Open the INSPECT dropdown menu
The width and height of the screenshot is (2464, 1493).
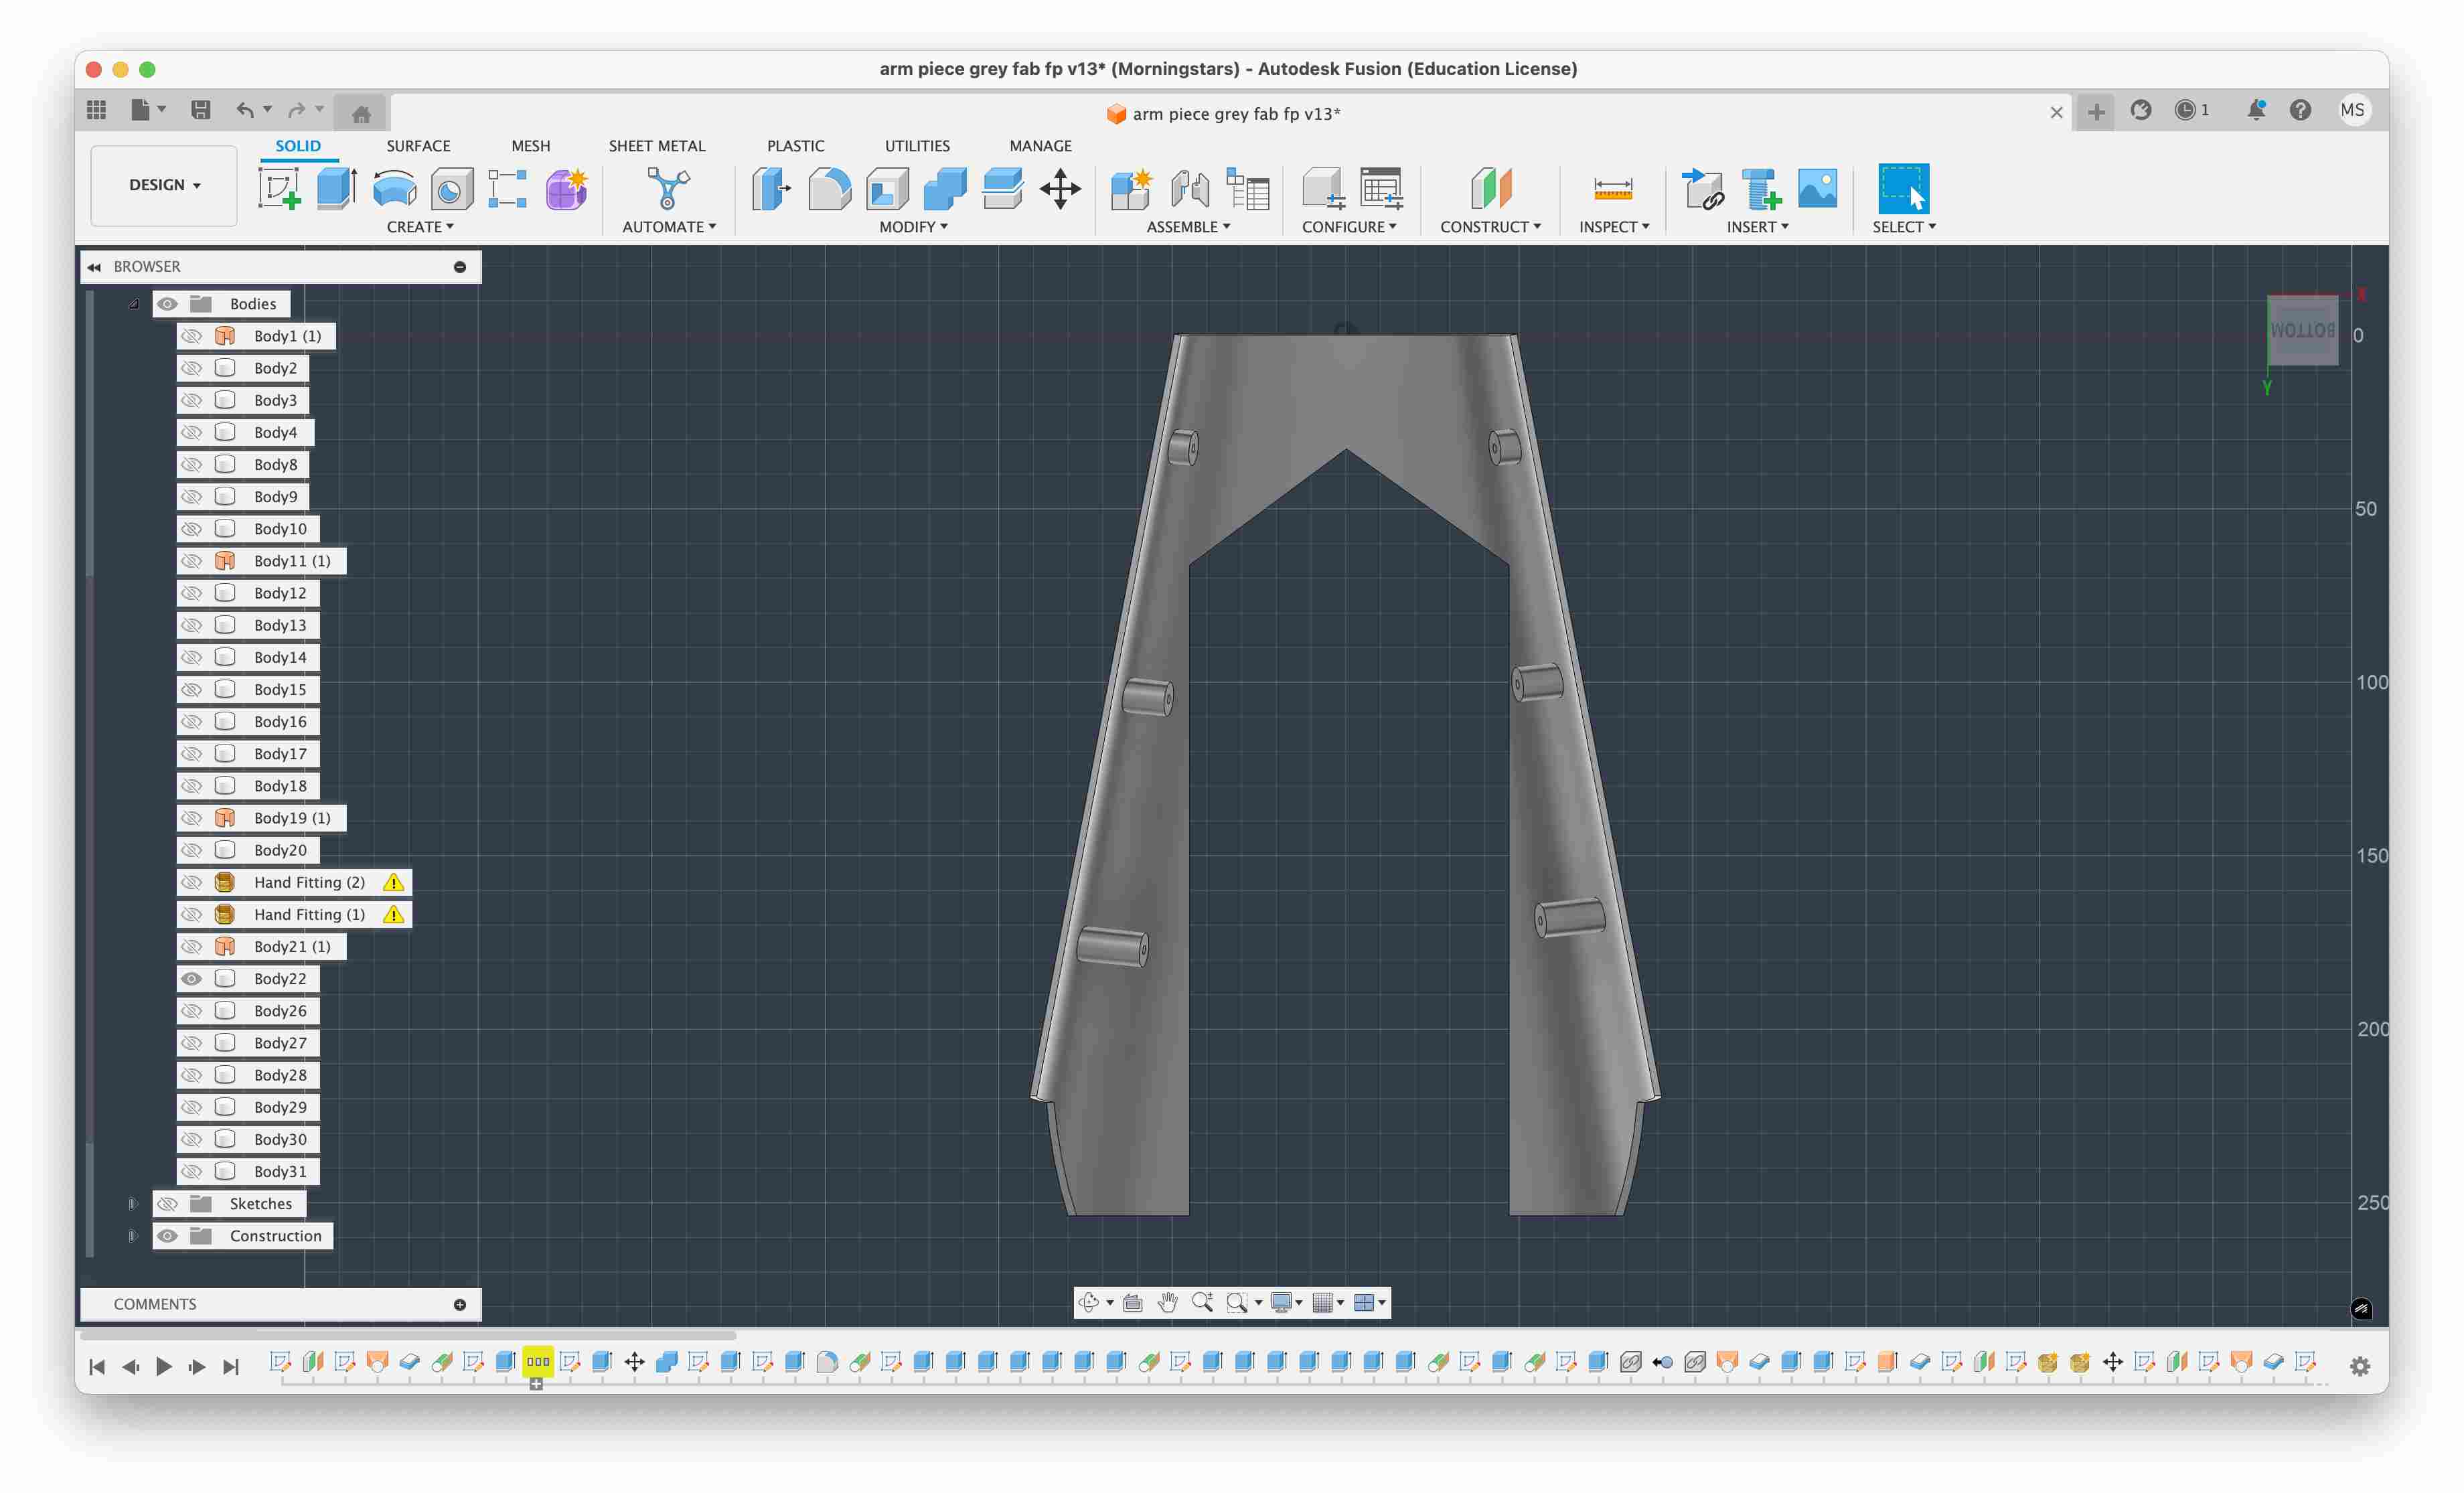coord(1614,227)
